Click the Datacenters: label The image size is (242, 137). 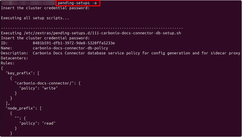[x=15, y=58]
